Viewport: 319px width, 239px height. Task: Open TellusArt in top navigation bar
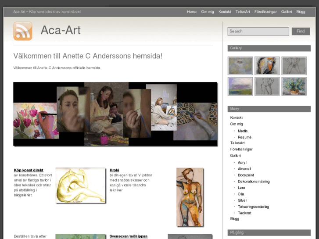point(243,12)
